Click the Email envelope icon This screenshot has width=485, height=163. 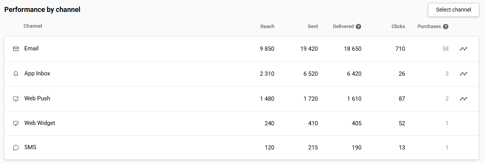16,49
